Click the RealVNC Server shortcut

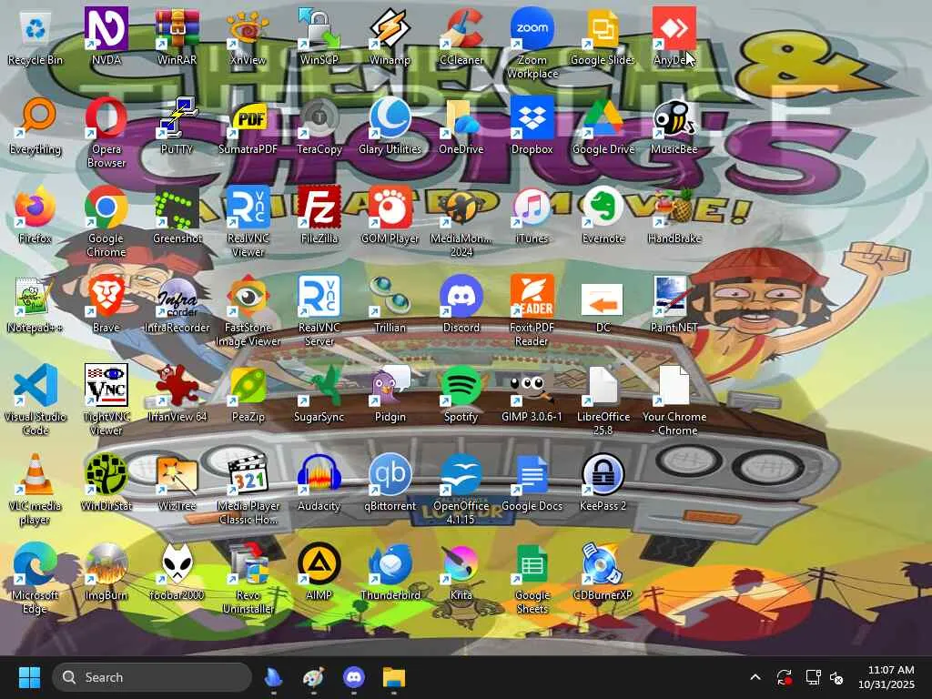tap(319, 296)
